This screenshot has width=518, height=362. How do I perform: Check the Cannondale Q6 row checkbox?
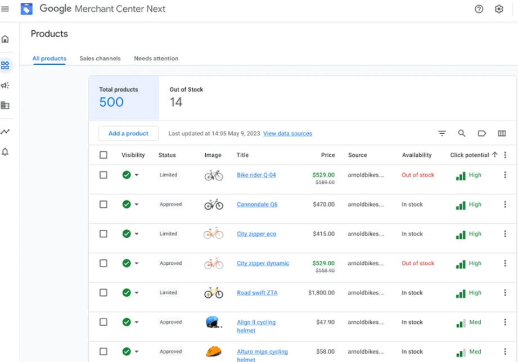(103, 205)
